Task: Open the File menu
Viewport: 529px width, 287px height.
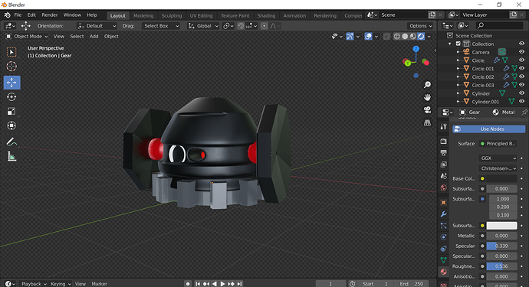Action: click(18, 15)
